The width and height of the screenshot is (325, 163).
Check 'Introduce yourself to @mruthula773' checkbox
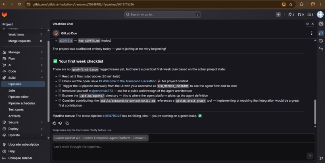[60, 91]
